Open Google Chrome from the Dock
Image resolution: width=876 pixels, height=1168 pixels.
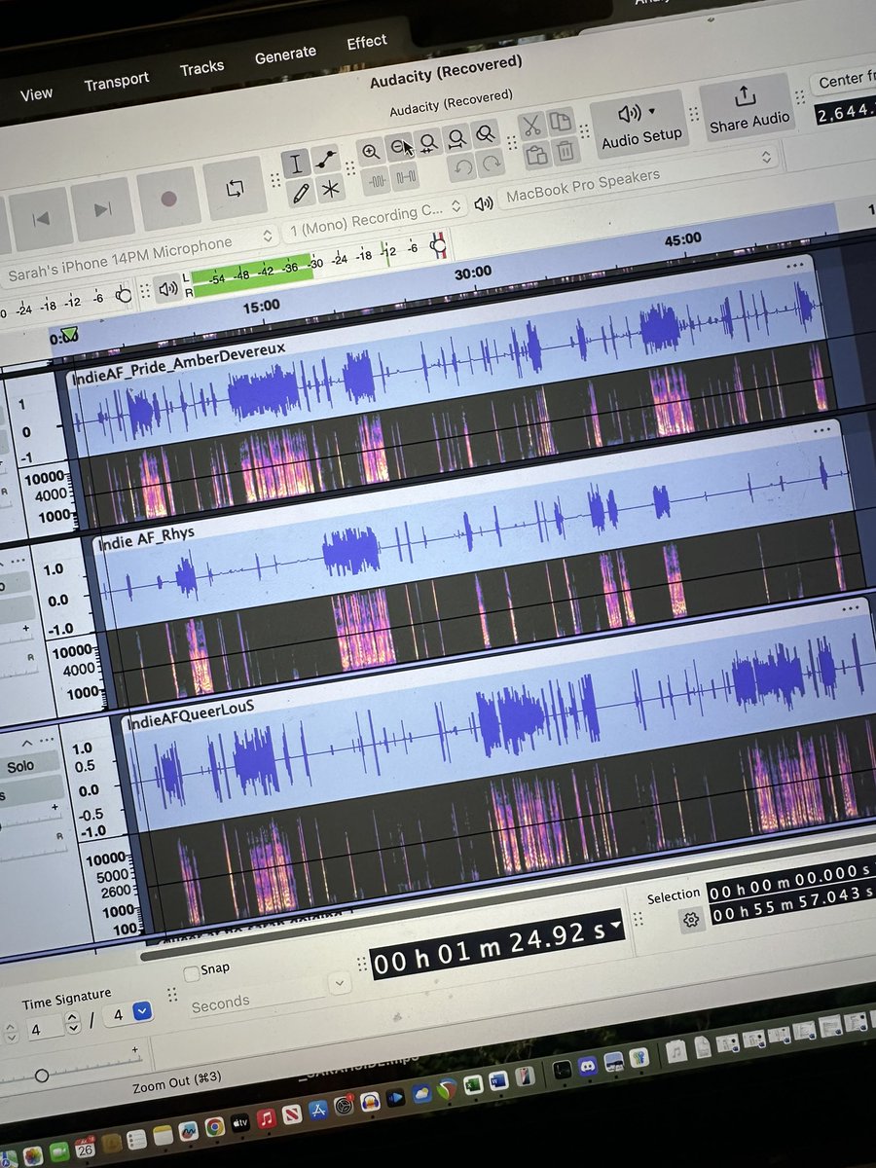214,1127
